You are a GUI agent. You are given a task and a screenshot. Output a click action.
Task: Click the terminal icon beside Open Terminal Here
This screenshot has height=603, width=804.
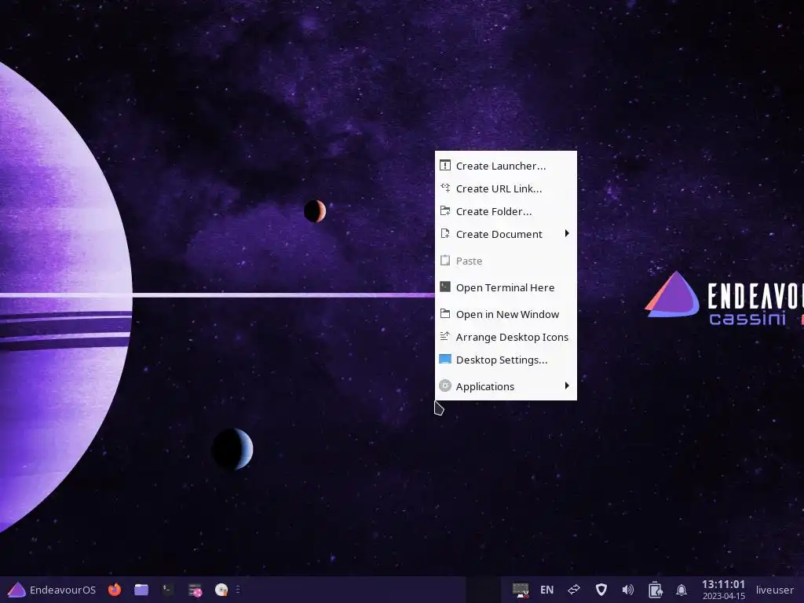tap(445, 287)
